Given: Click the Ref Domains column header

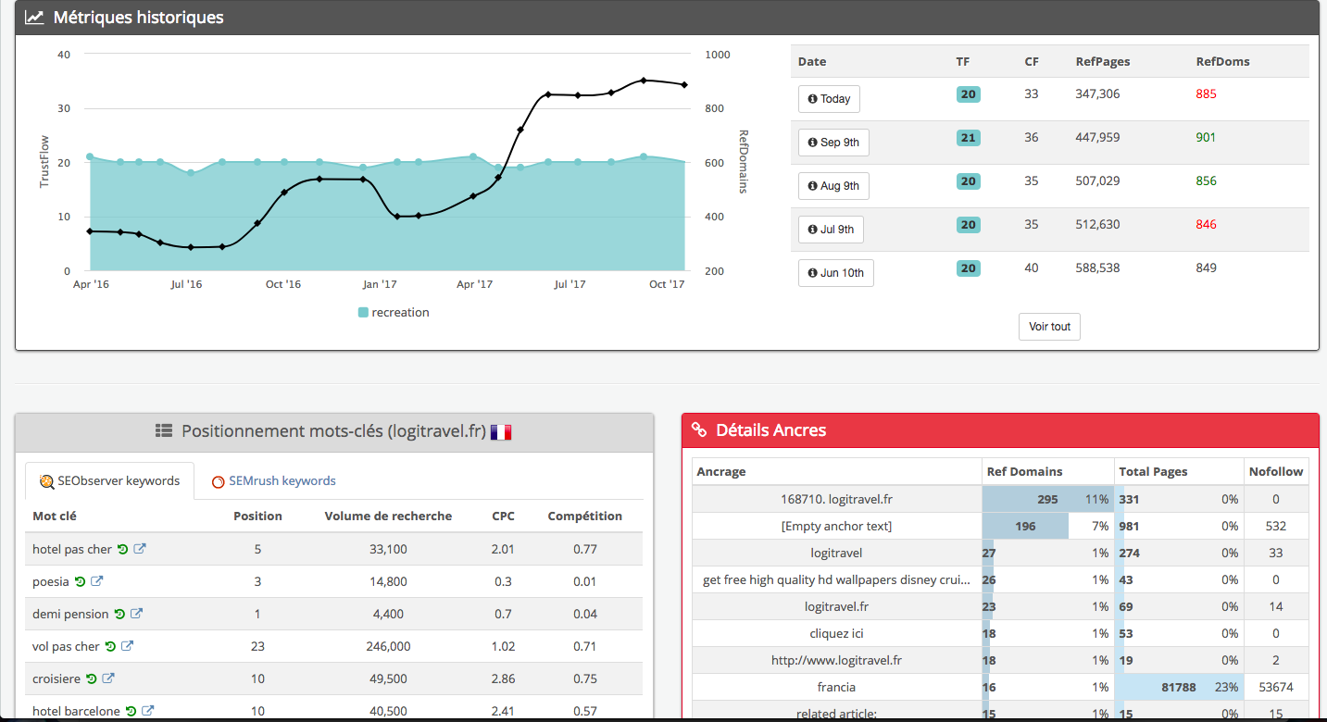Looking at the screenshot, I should [x=1024, y=472].
